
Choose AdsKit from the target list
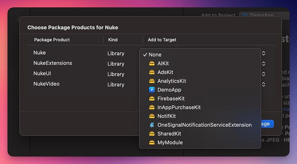coord(200,72)
